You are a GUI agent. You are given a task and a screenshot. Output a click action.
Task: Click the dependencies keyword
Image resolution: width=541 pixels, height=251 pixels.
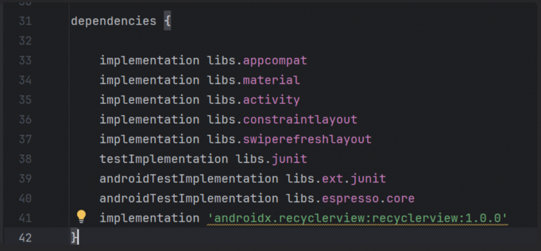click(114, 21)
